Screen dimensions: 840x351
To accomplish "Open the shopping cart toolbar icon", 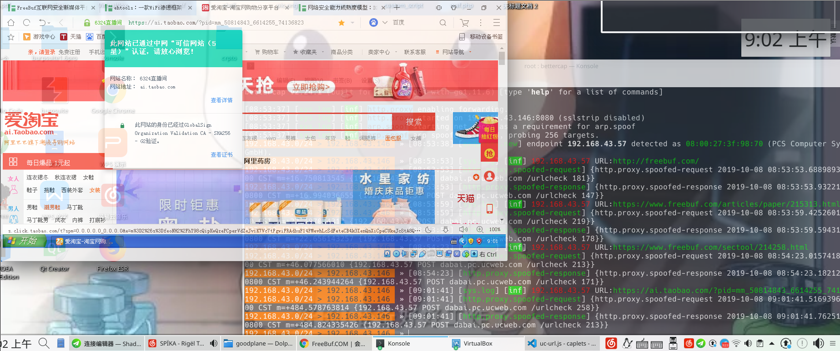I will click(x=464, y=23).
